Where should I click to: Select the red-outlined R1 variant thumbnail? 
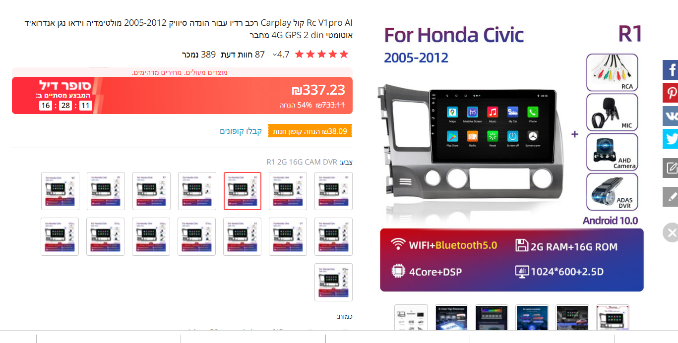tap(243, 191)
